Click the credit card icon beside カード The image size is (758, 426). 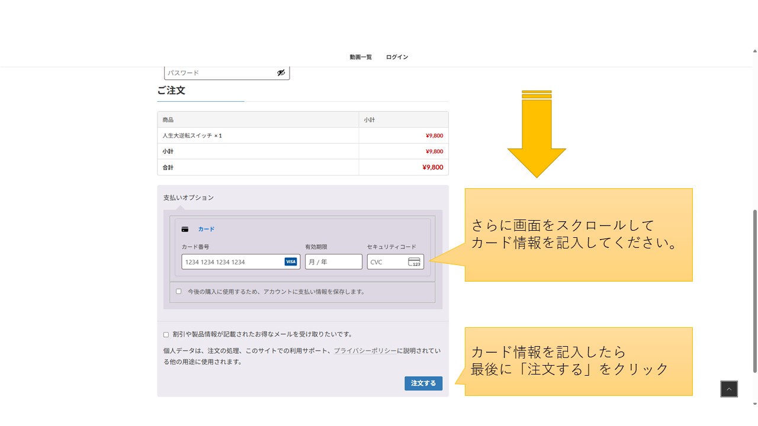pyautogui.click(x=185, y=229)
